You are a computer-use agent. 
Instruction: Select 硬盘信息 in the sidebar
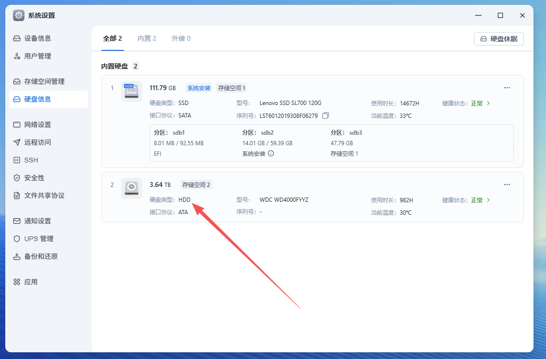point(49,99)
